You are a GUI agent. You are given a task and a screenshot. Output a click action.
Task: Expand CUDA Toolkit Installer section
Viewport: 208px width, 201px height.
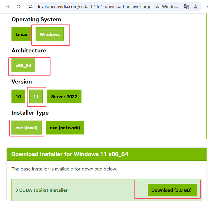click(x=42, y=190)
